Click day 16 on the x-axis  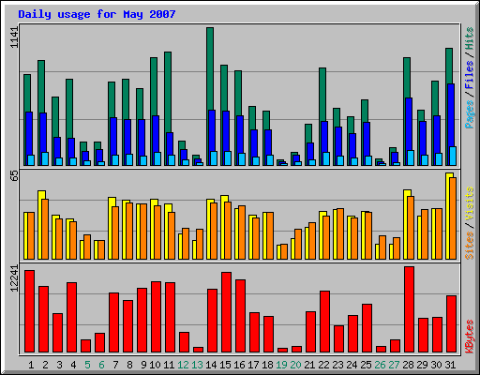point(239,365)
